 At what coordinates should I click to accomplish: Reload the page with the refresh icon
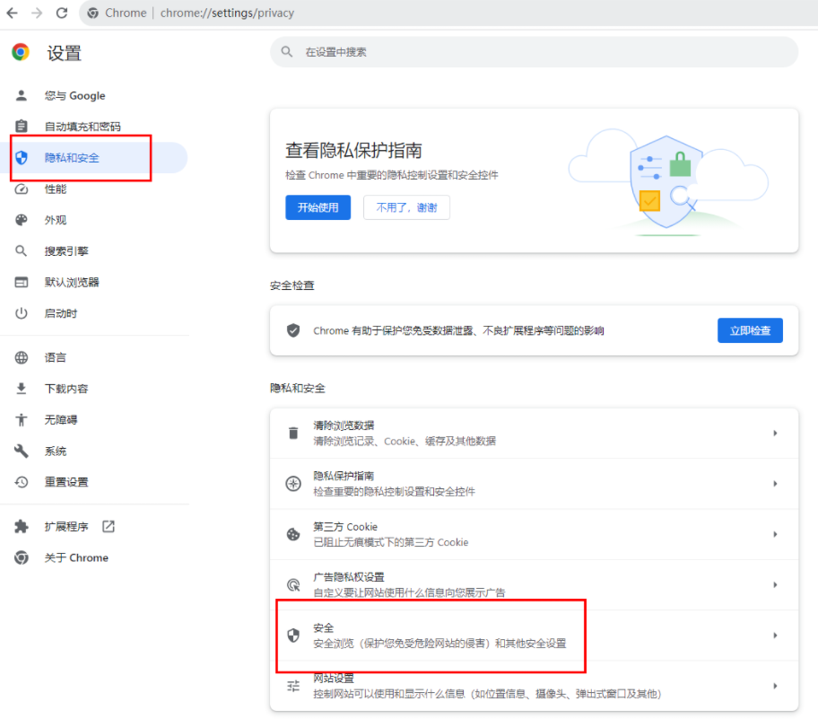pyautogui.click(x=62, y=13)
